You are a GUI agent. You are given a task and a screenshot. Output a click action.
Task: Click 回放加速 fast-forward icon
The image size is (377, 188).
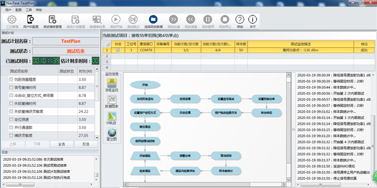173,22
